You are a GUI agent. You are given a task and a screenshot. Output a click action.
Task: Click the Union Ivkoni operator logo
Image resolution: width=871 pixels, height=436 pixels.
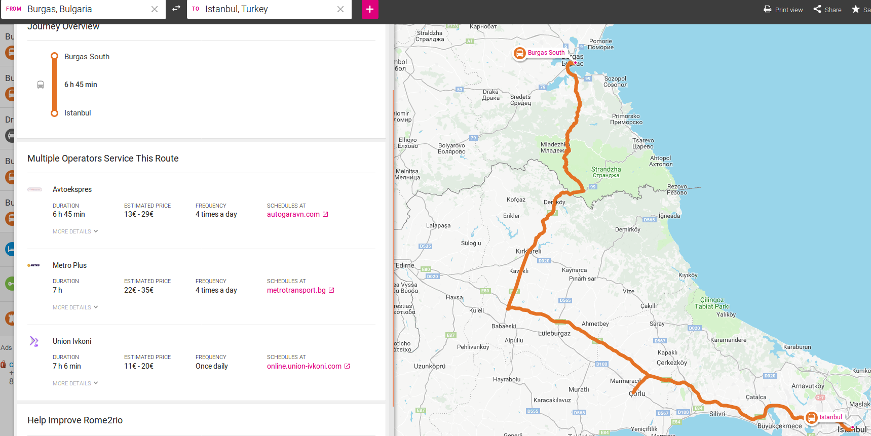pyautogui.click(x=34, y=341)
